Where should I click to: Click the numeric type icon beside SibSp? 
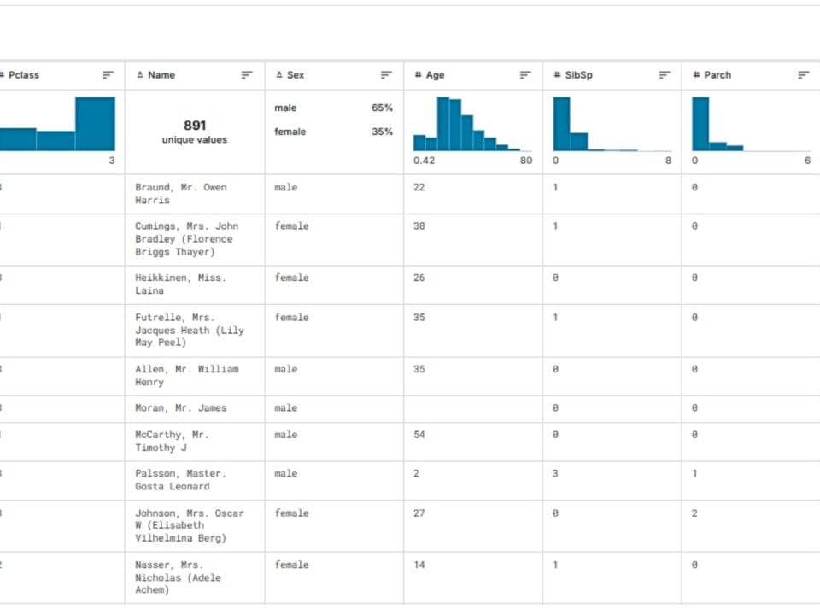point(557,75)
